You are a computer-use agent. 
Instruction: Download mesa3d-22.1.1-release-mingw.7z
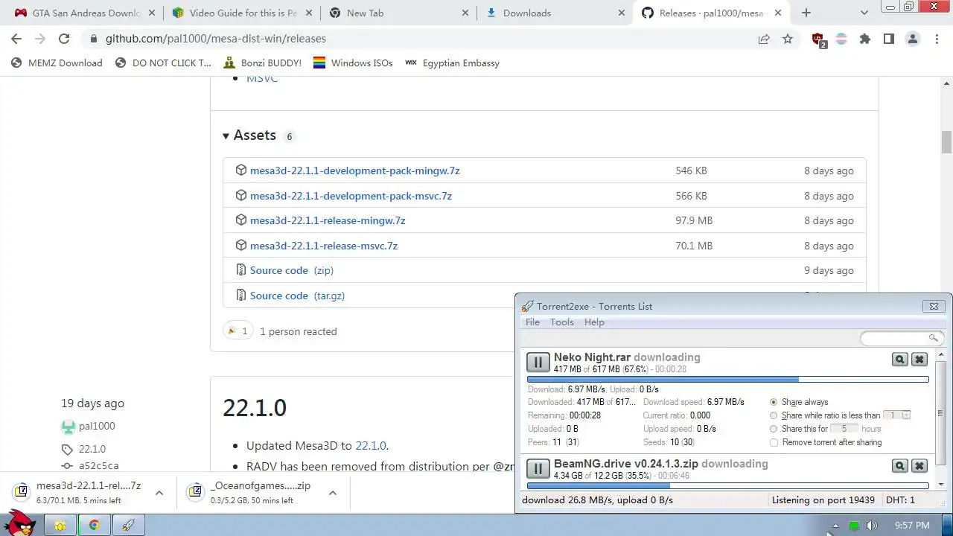tap(328, 220)
